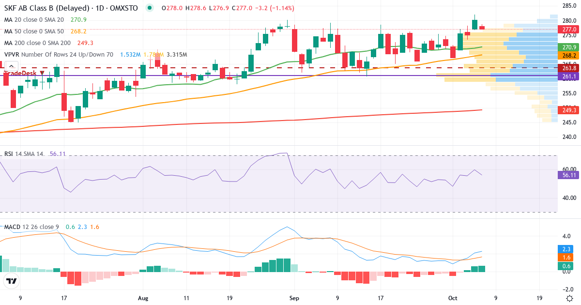Click the high value H278.6

coord(195,8)
